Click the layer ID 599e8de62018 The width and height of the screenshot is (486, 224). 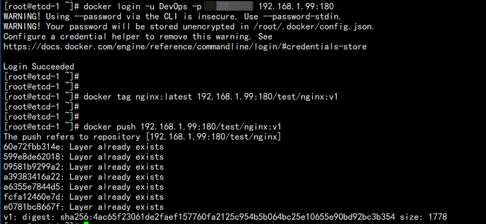pos(32,157)
